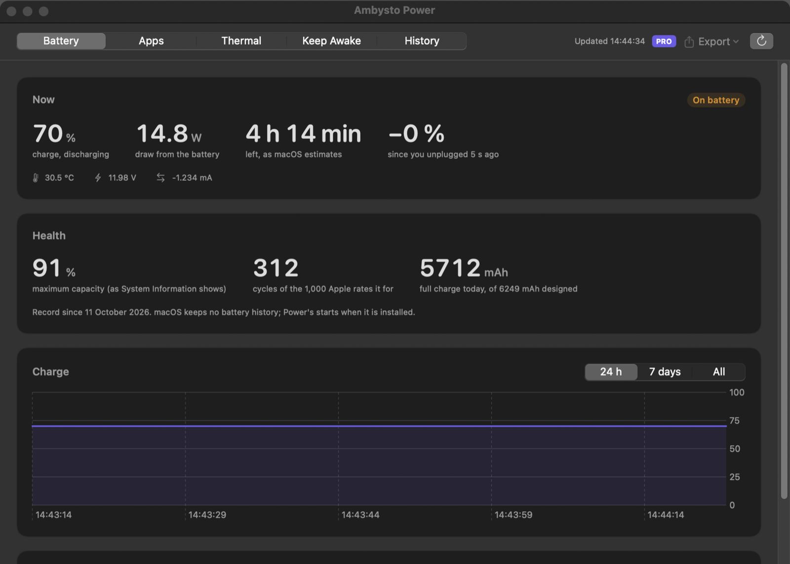This screenshot has height=564, width=790.
Task: Click the vertical scrollbar thumb
Action: click(x=784, y=281)
